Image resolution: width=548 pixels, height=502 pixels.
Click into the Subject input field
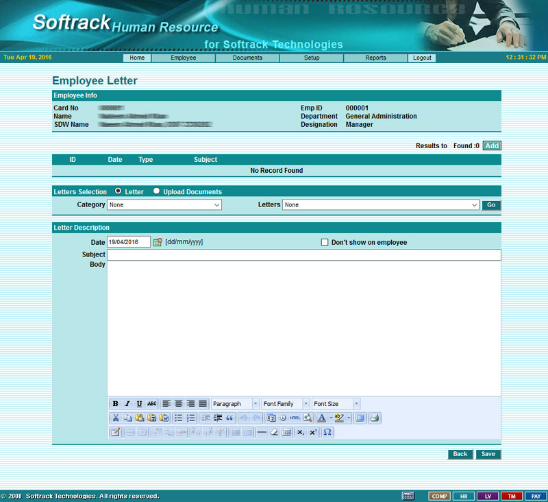click(303, 254)
